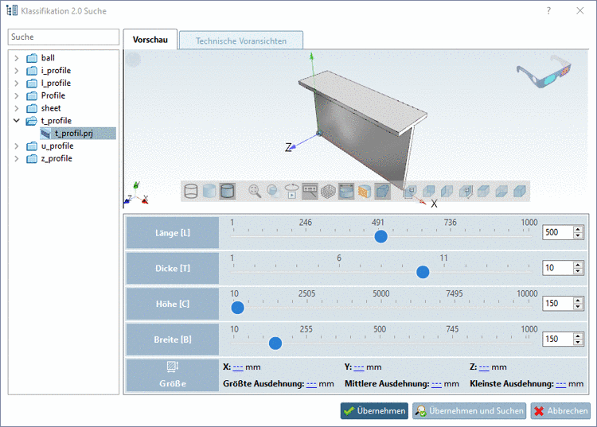Select the ball tree entry
597x427 pixels.
click(x=48, y=58)
